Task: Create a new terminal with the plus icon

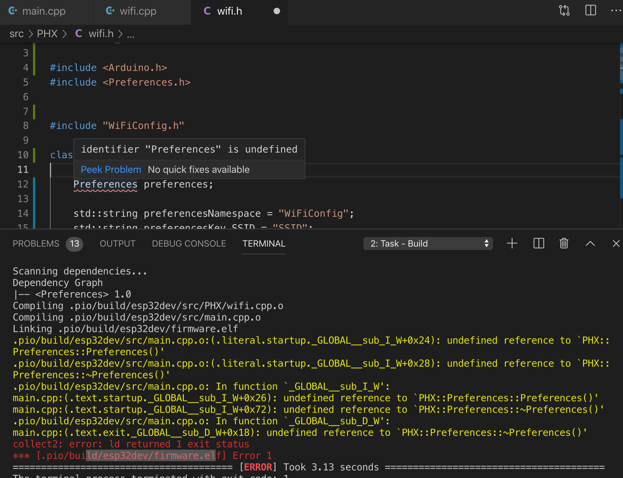Action: [512, 244]
